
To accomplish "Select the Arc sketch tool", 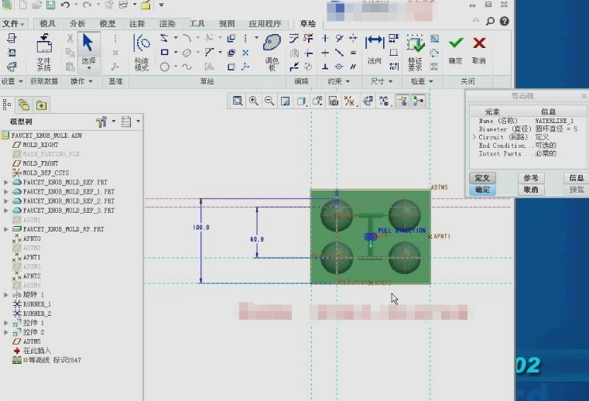I will pos(187,38).
